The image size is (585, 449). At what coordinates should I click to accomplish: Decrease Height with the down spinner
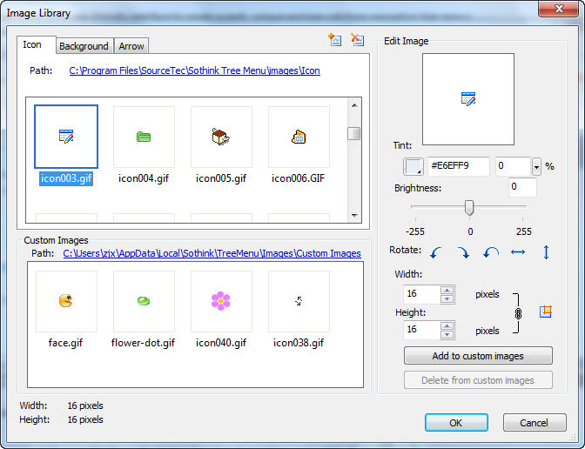[x=447, y=335]
